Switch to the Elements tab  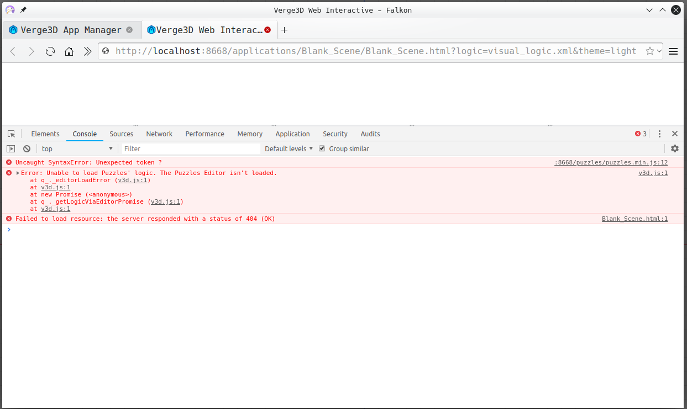coord(45,134)
